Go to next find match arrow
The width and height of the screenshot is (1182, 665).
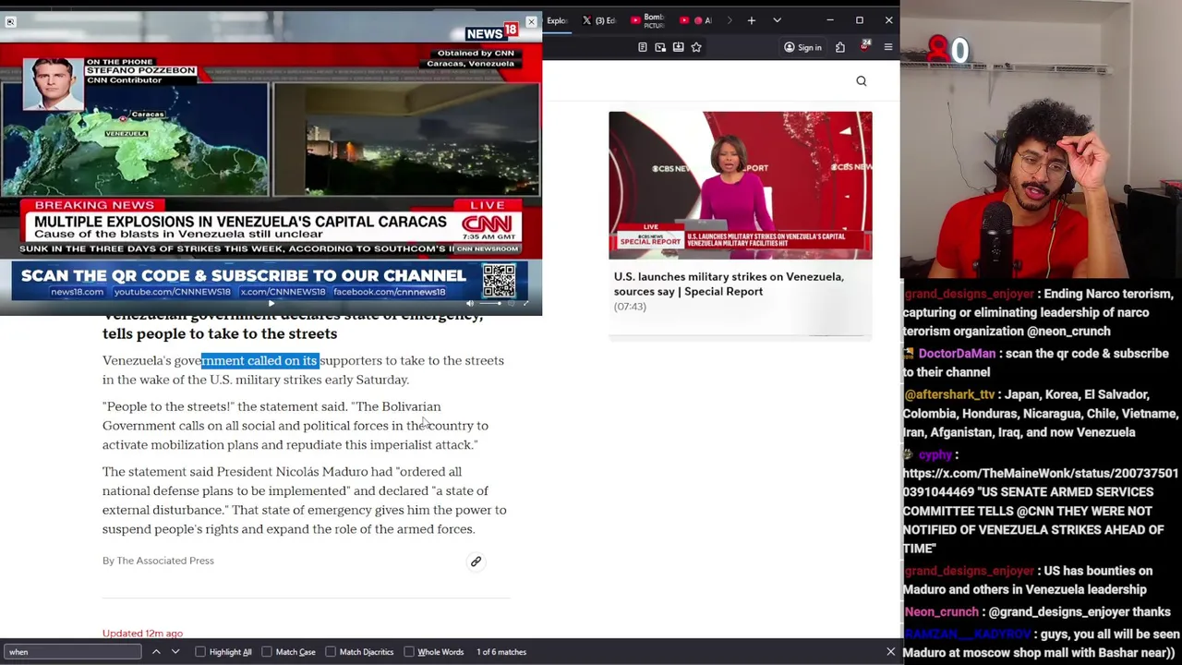pos(175,652)
